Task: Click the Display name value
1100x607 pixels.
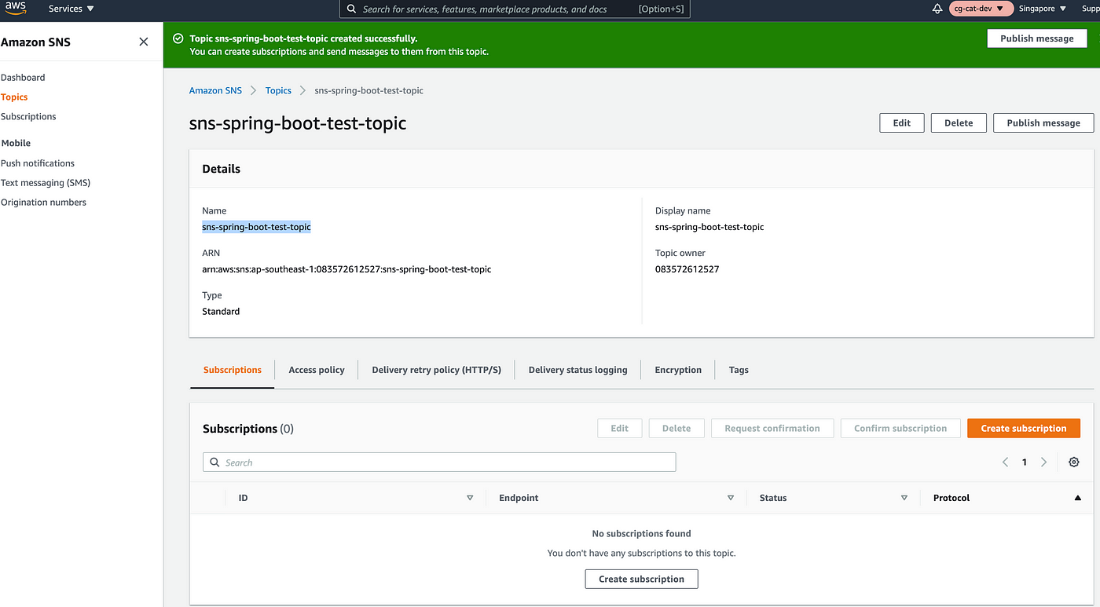Action: click(x=709, y=227)
